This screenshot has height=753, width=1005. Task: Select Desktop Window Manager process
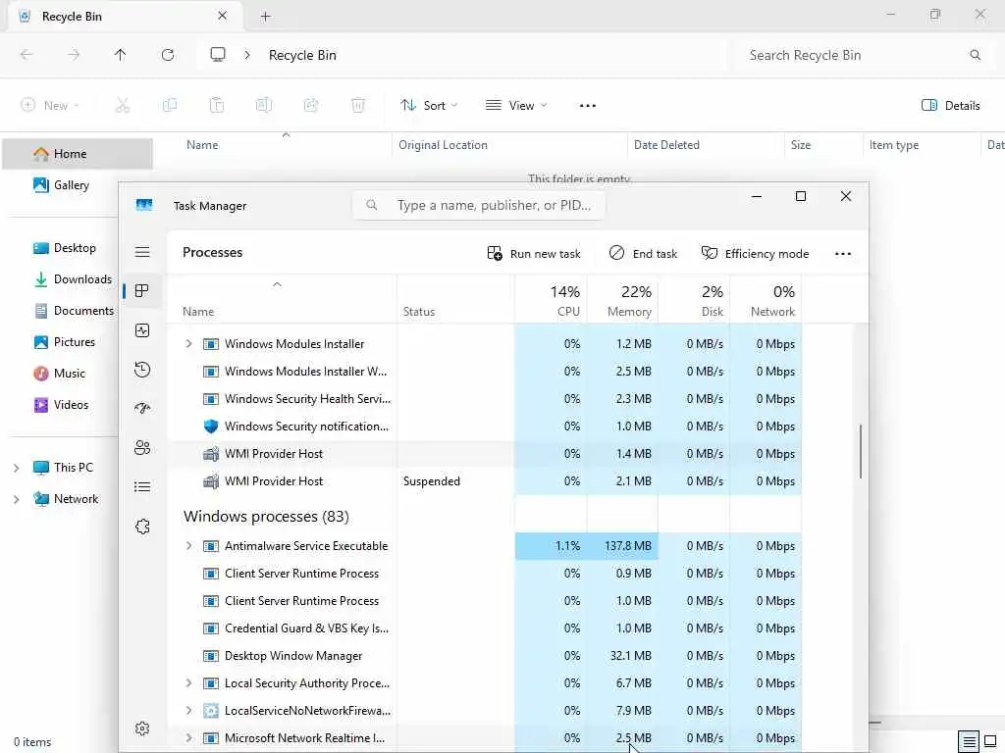[485, 656]
